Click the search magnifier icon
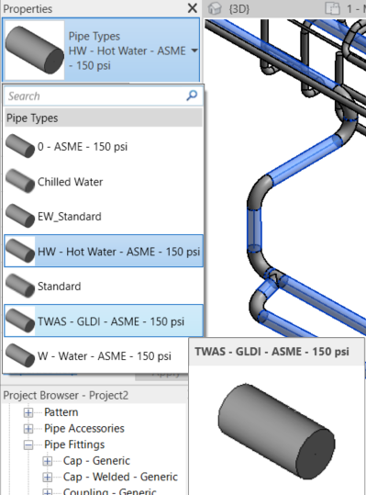The image size is (366, 495). pyautogui.click(x=192, y=96)
